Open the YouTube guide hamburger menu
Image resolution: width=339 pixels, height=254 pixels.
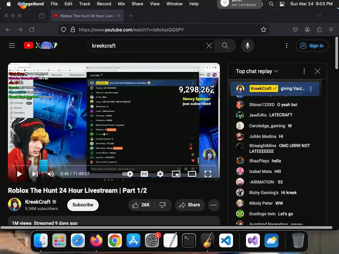(x=12, y=46)
